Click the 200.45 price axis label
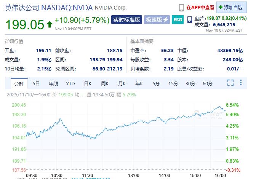 tap(19, 105)
